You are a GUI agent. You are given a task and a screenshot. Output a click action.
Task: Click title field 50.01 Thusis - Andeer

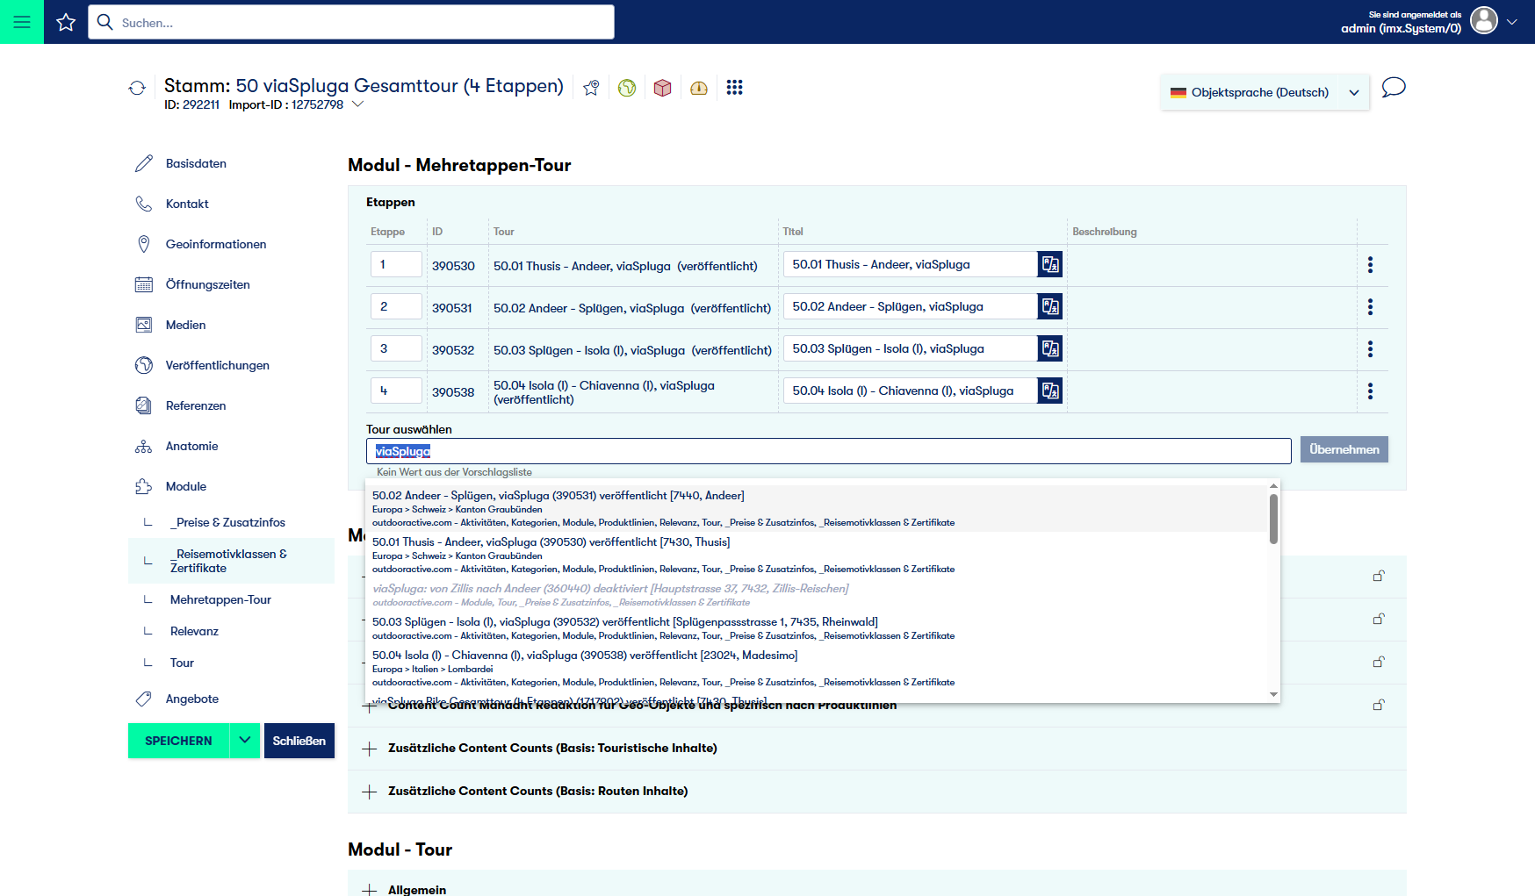coord(911,264)
